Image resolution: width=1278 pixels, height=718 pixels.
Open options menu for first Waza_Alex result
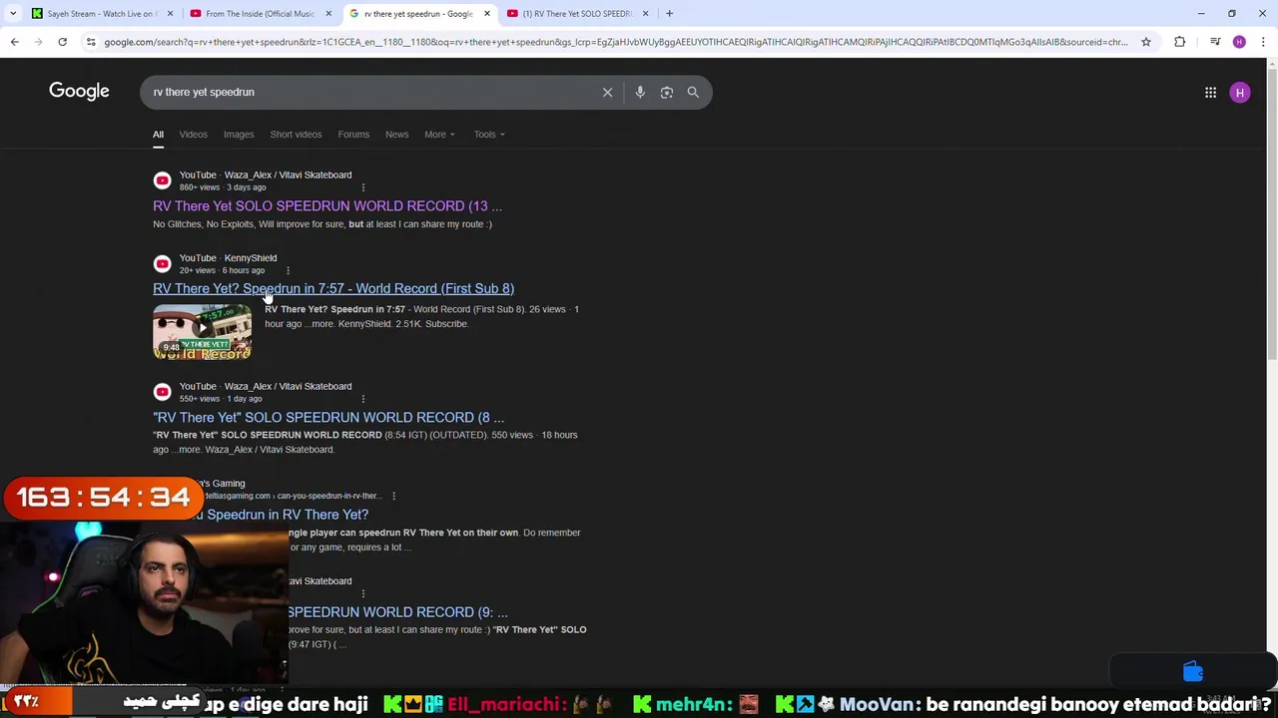tap(362, 187)
